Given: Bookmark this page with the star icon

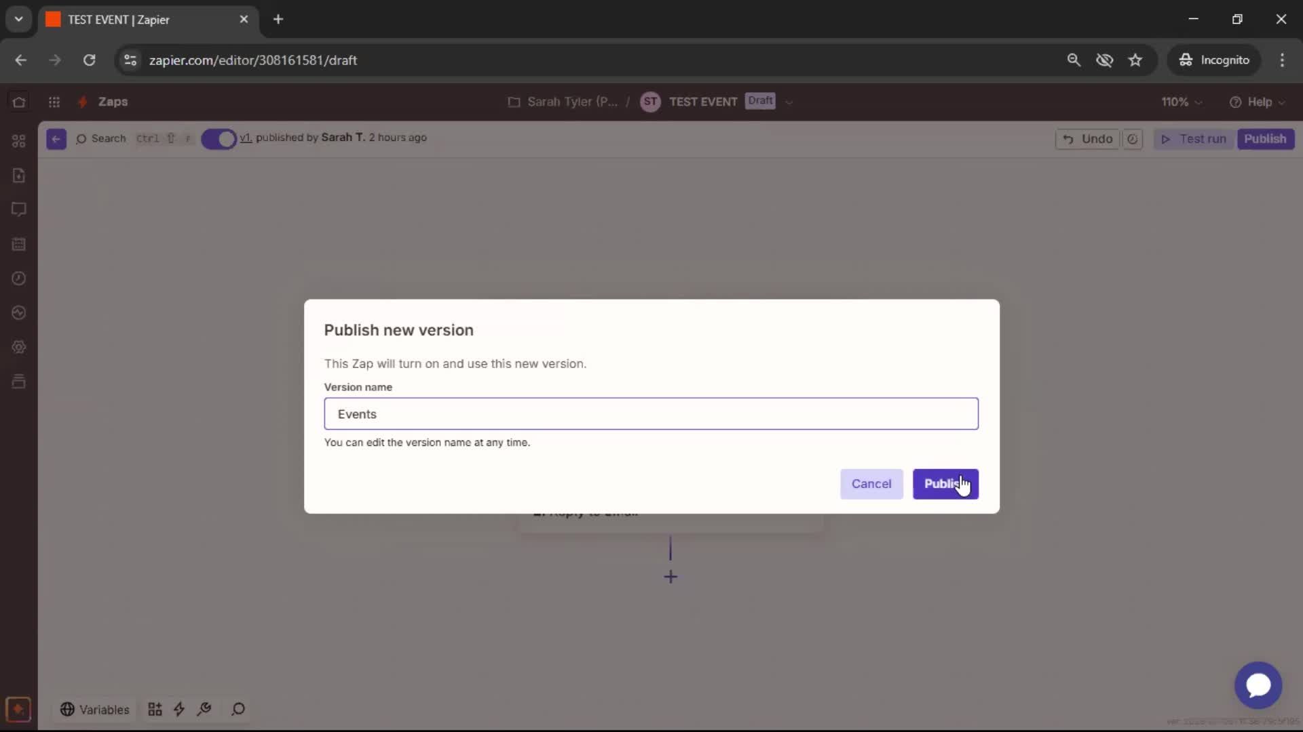Looking at the screenshot, I should tap(1135, 60).
